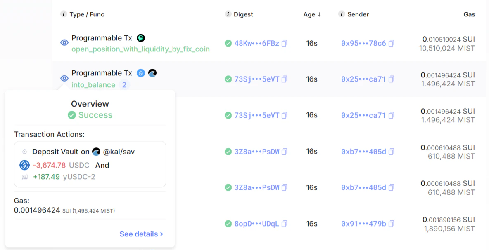The height and width of the screenshot is (250, 489).
Task: Click the Transaction Actions: heading
Action: click(49, 134)
